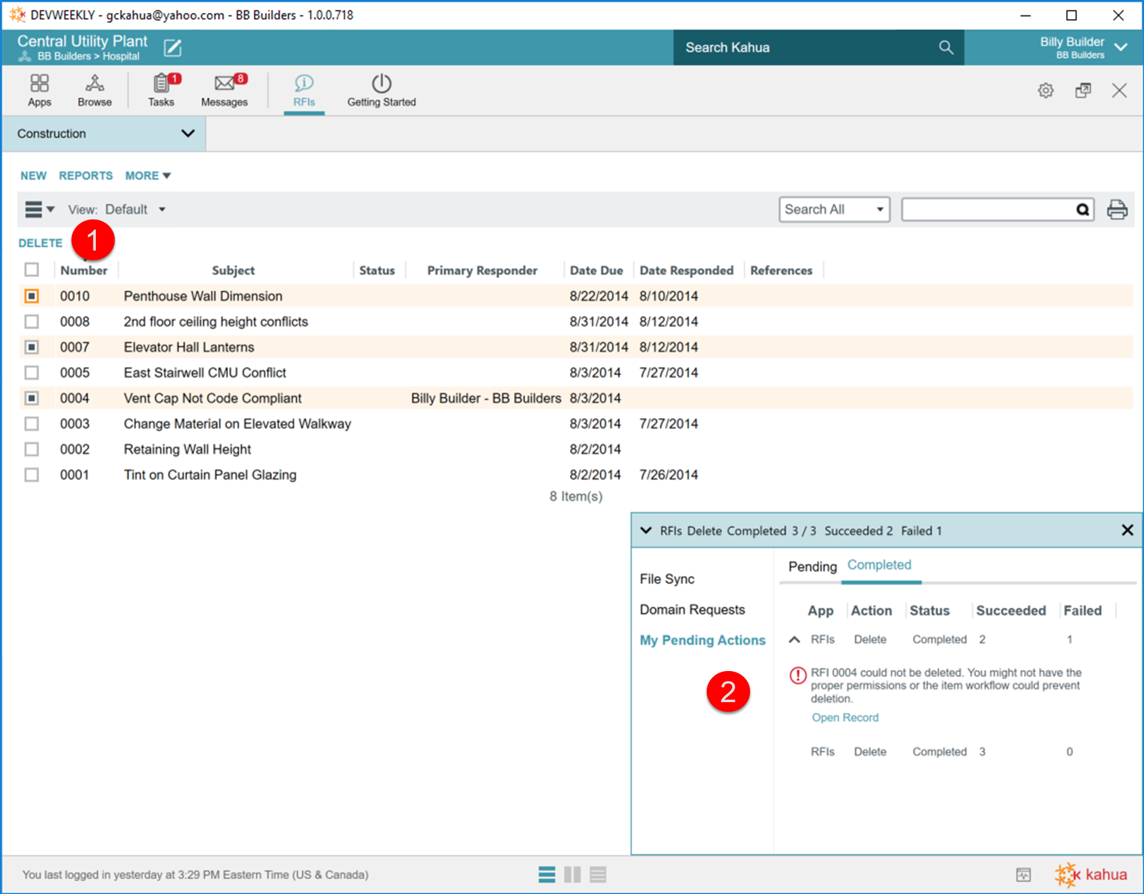The width and height of the screenshot is (1144, 894).
Task: Open settings gear icon
Action: tap(1046, 91)
